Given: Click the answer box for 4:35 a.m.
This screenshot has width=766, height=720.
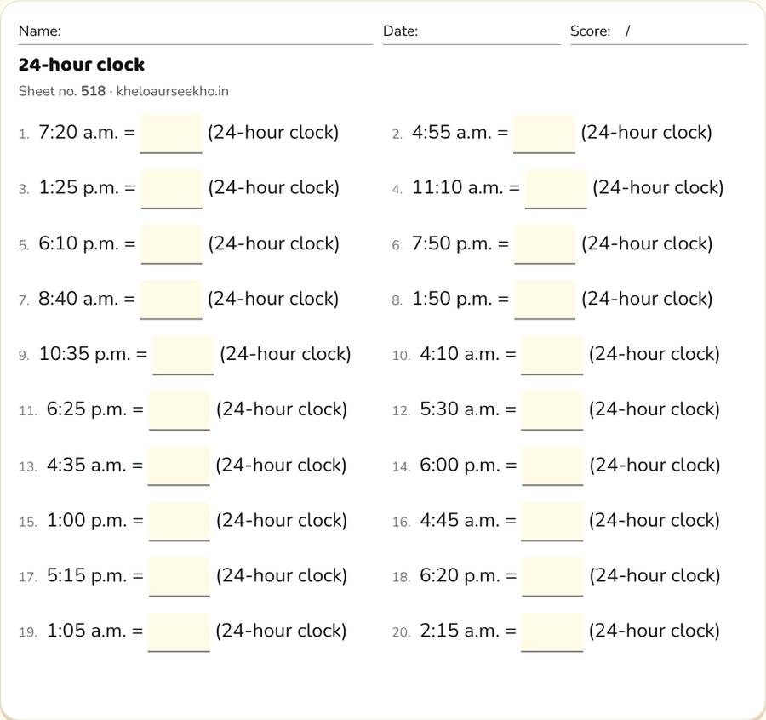Looking at the screenshot, I should (x=179, y=466).
